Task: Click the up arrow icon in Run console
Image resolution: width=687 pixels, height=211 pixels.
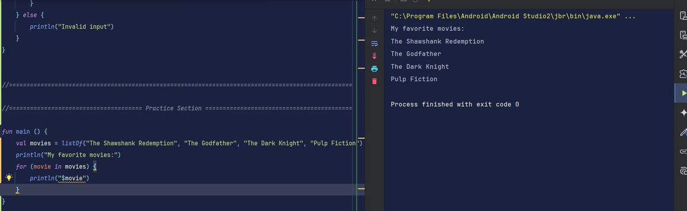Action: click(374, 18)
